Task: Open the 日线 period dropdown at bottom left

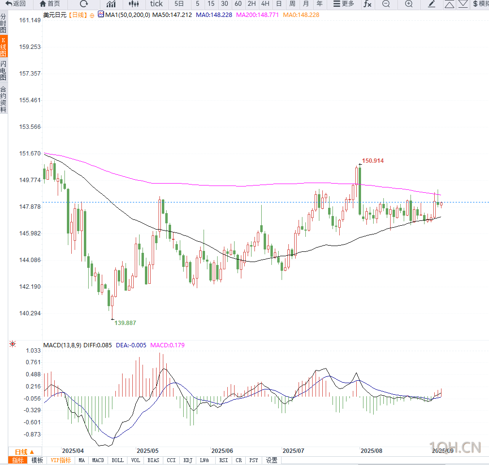Action: (x=24, y=452)
